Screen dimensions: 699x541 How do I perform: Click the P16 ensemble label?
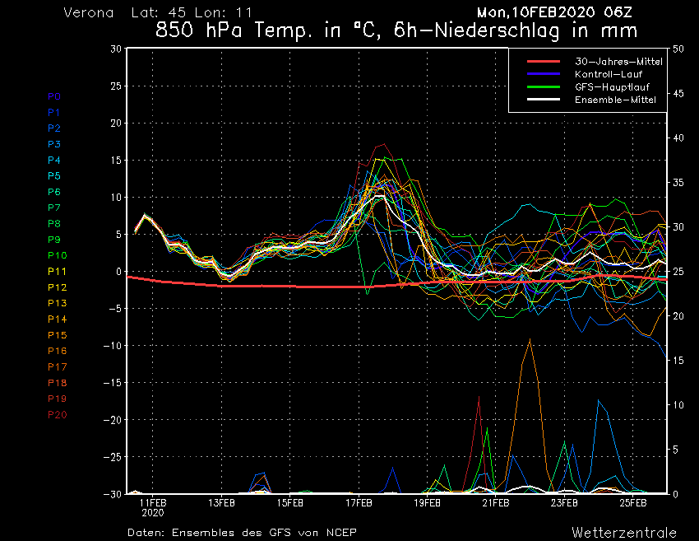(x=57, y=351)
